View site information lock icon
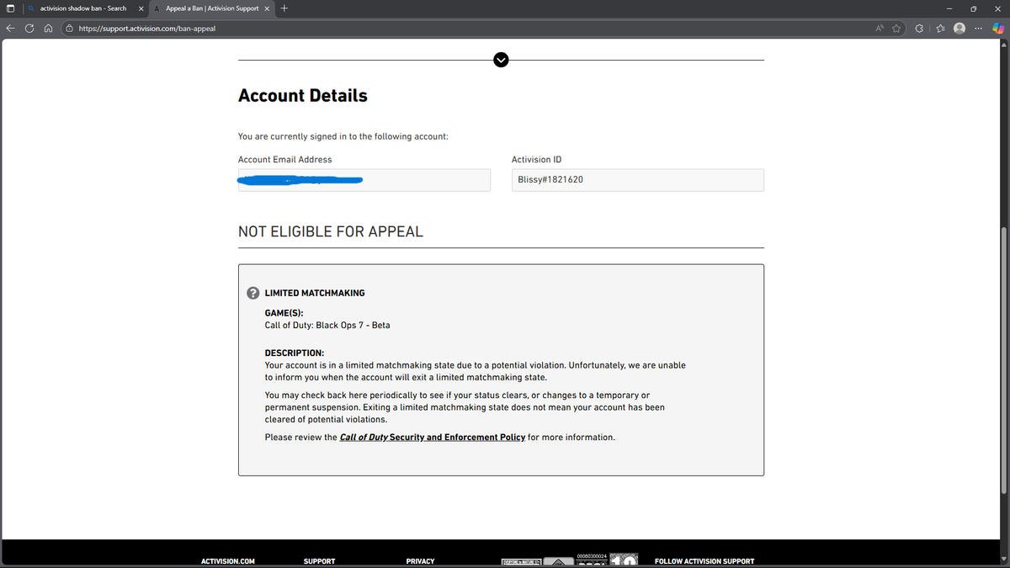Image resolution: width=1010 pixels, height=568 pixels. [x=69, y=29]
